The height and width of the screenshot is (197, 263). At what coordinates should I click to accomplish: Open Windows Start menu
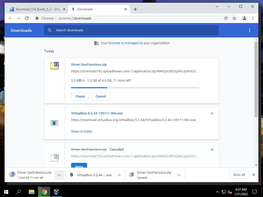pos(6,192)
